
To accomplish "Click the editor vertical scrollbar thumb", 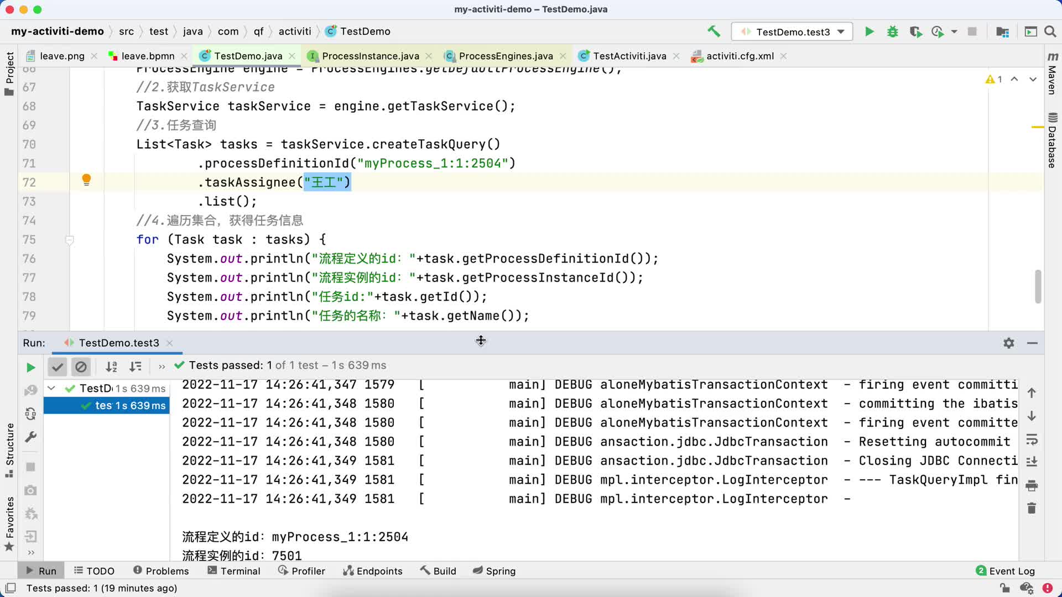I will [x=1038, y=286].
